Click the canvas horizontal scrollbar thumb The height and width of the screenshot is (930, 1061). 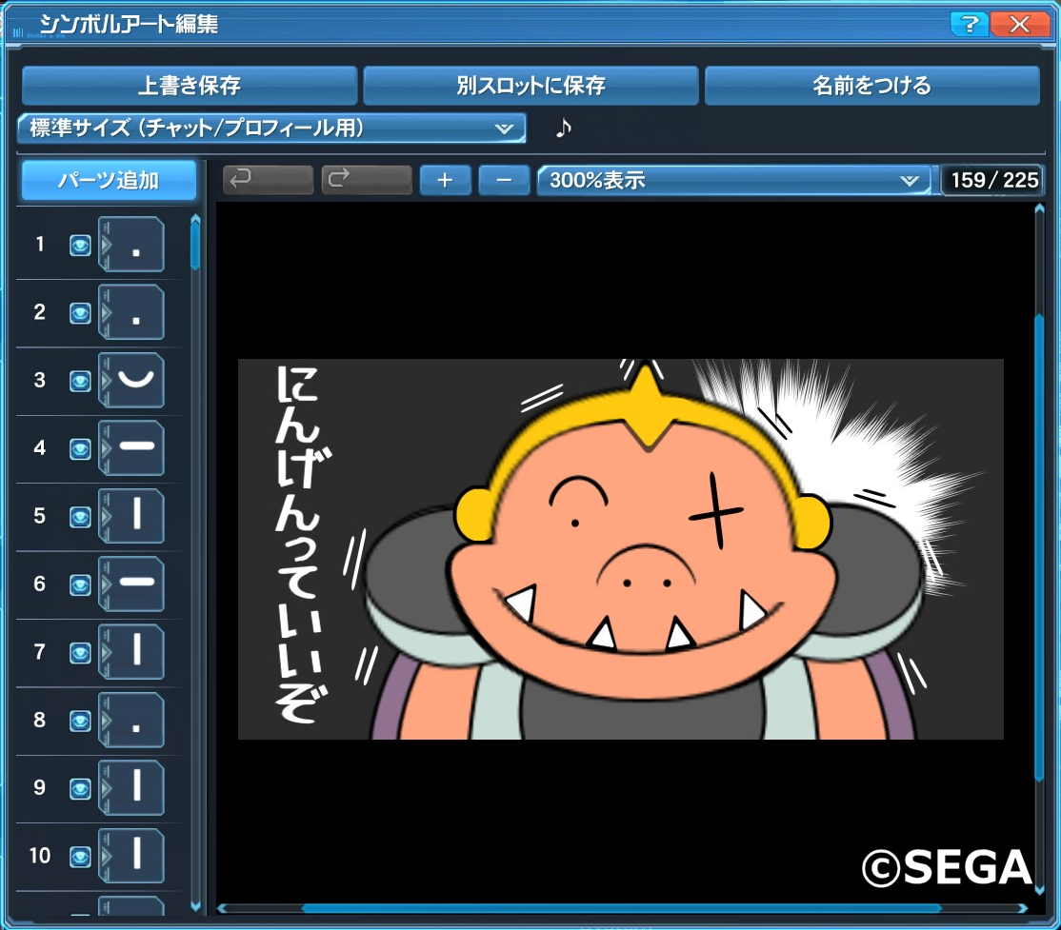(x=621, y=908)
